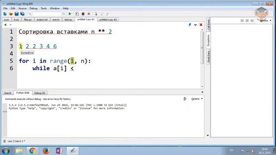Close the editor with red X
Image resolution: width=276 pixels, height=155 pixels.
[x=201, y=25]
